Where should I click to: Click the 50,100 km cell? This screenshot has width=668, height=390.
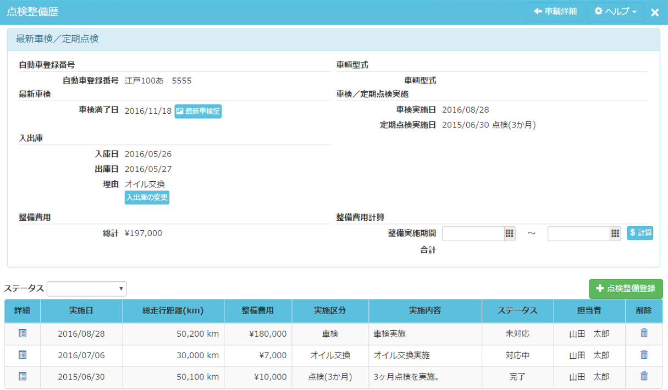pyautogui.click(x=173, y=377)
